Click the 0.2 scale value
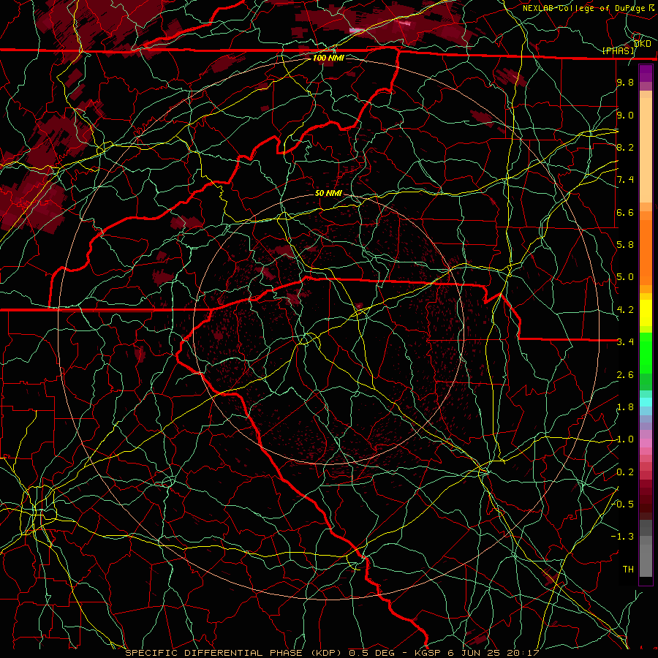The width and height of the screenshot is (658, 658). [625, 472]
